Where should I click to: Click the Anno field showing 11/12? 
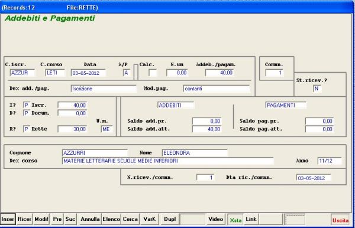(330, 161)
